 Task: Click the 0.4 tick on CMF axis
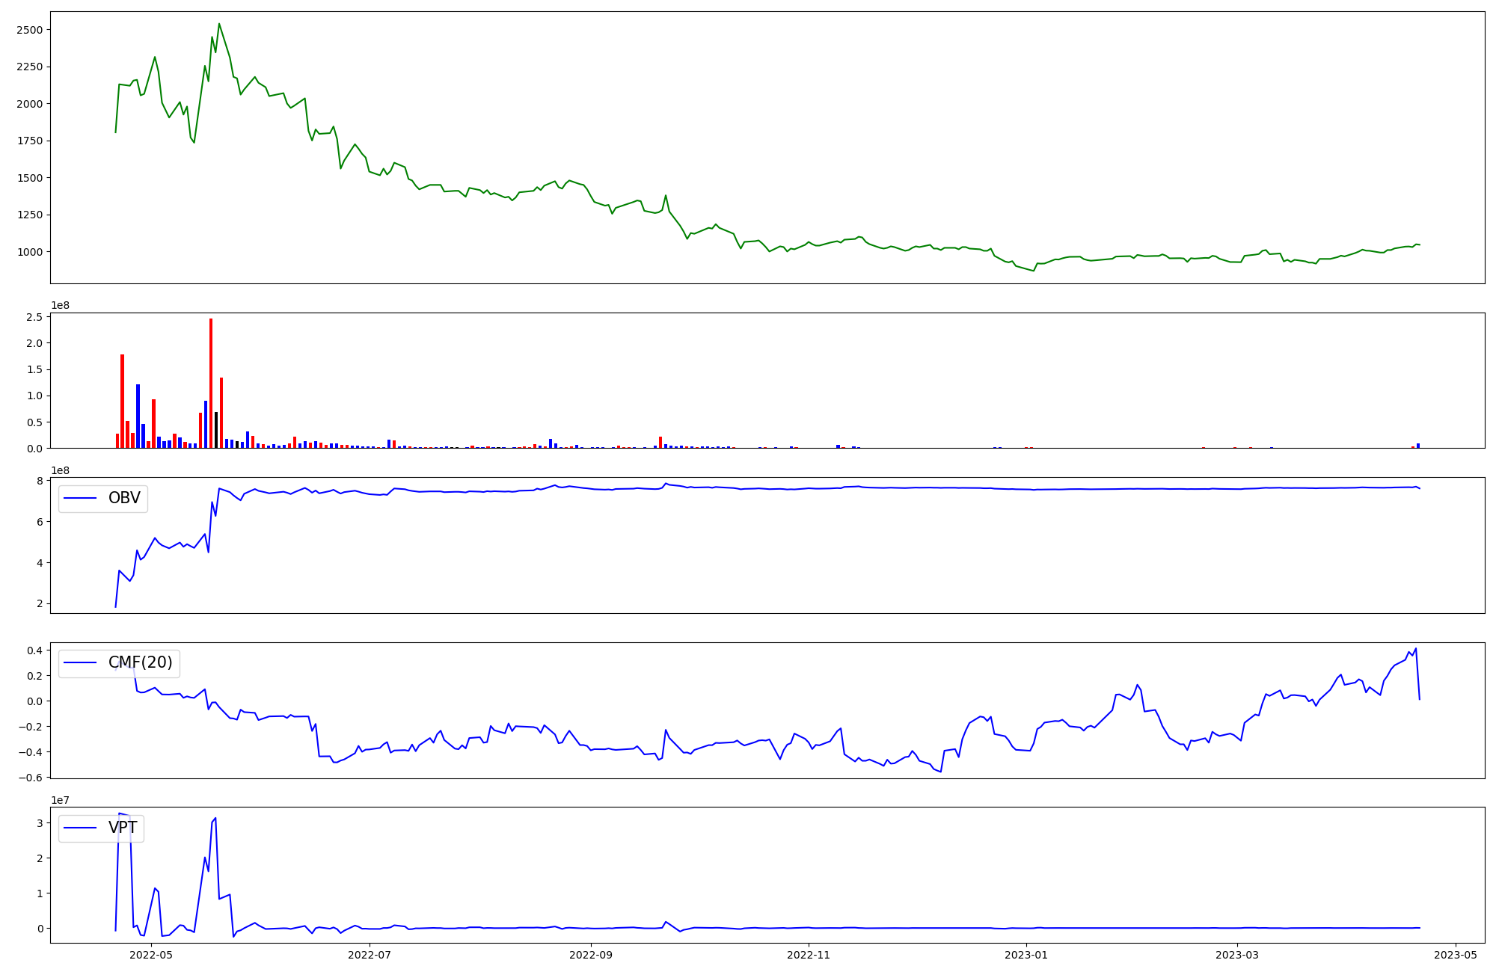[33, 650]
